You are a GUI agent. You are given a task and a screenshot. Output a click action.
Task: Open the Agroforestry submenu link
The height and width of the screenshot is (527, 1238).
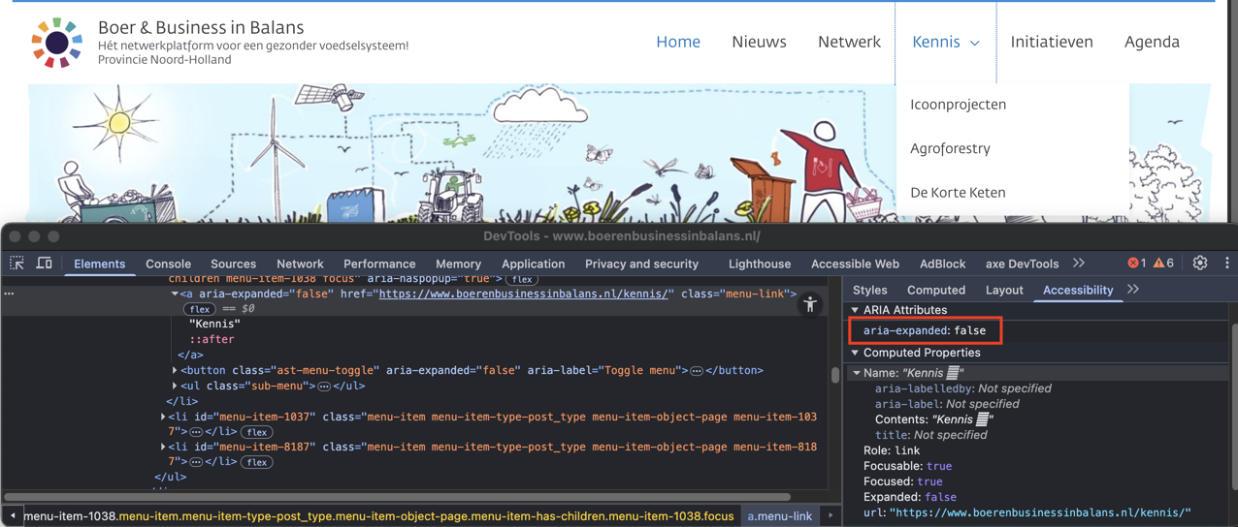pos(950,148)
